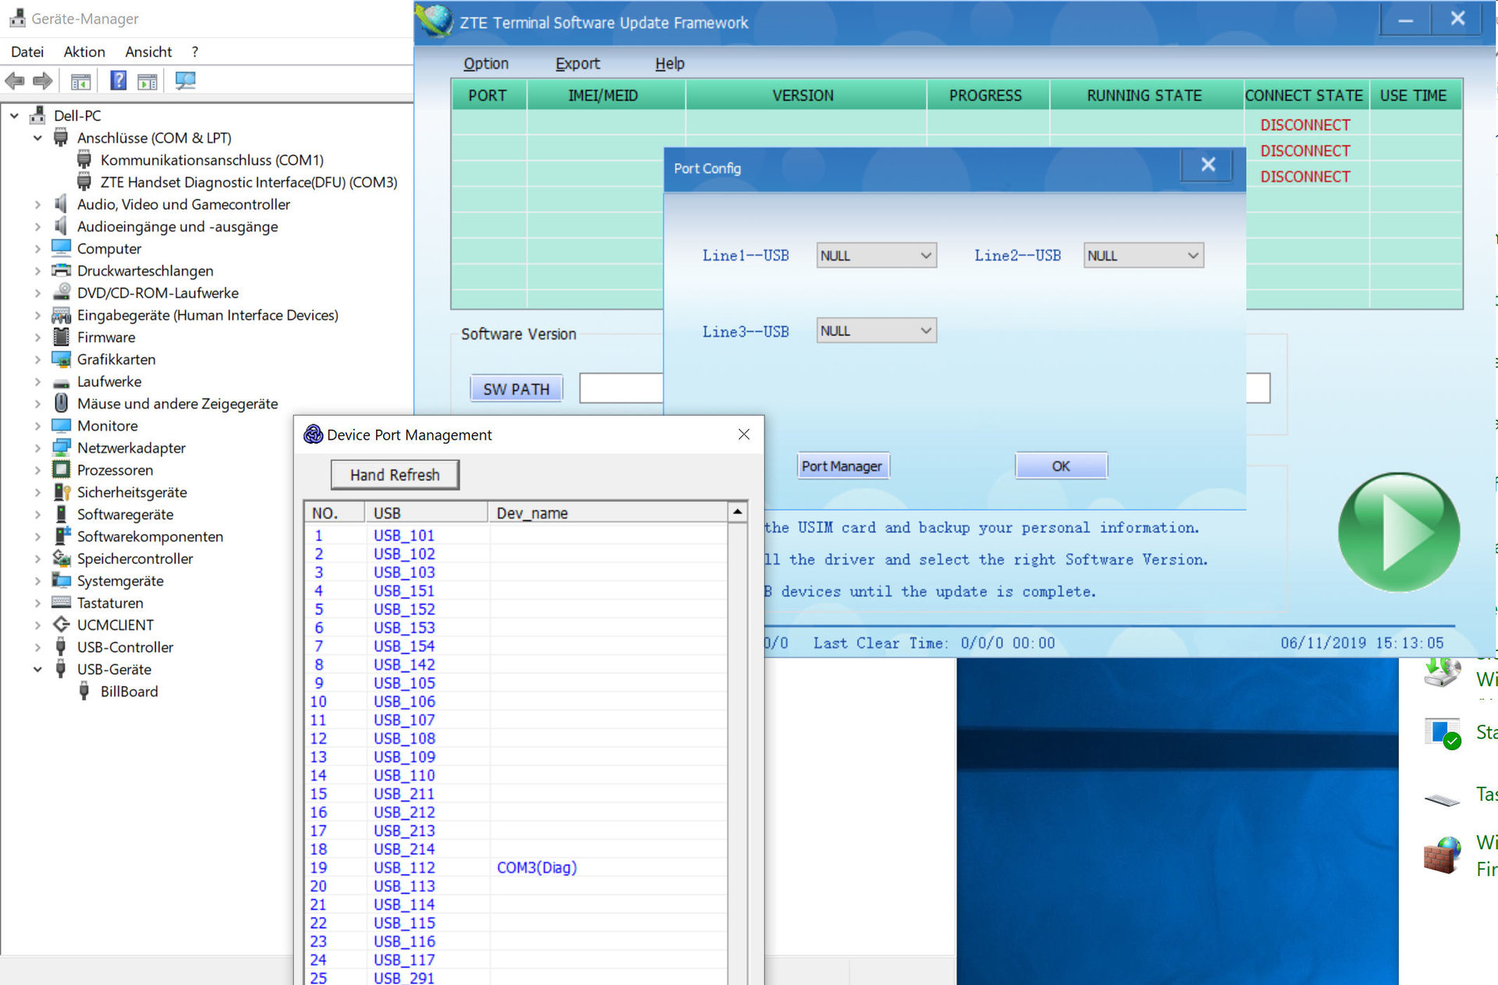
Task: Expand the Systemgeräte node
Action: [x=37, y=581]
